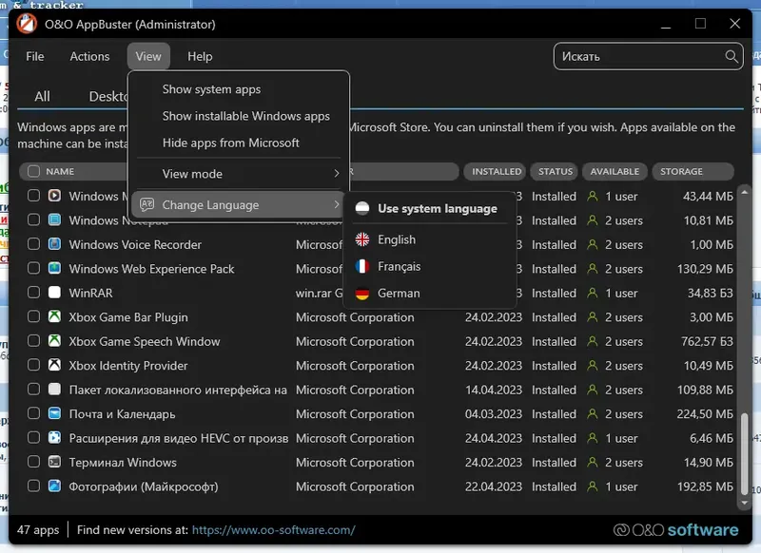Choose English language option
Screen dimensions: 761x553
coord(396,239)
